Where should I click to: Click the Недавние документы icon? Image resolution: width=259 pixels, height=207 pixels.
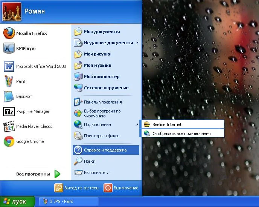click(x=78, y=43)
